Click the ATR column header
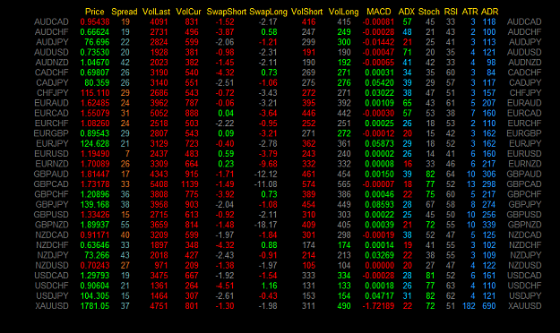 pos(470,12)
